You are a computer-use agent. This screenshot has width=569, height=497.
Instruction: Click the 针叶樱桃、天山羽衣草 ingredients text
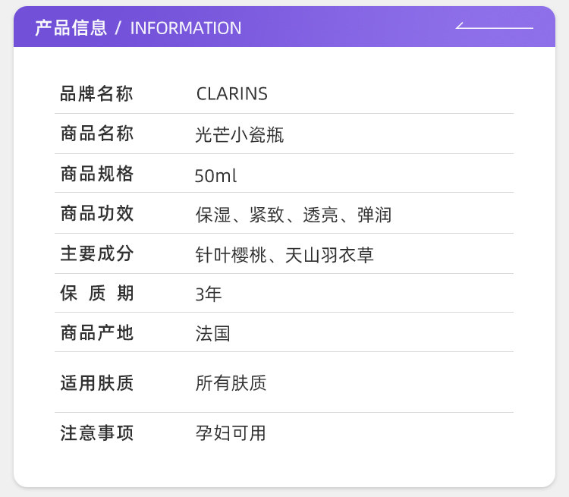click(x=284, y=255)
